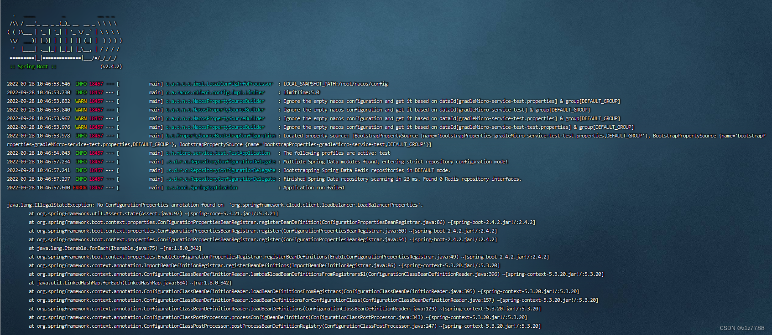Click the LinkedHashMap.forEach(LinkedHashMap.java:684) frame
The height and width of the screenshot is (335, 772).
[x=130, y=283]
